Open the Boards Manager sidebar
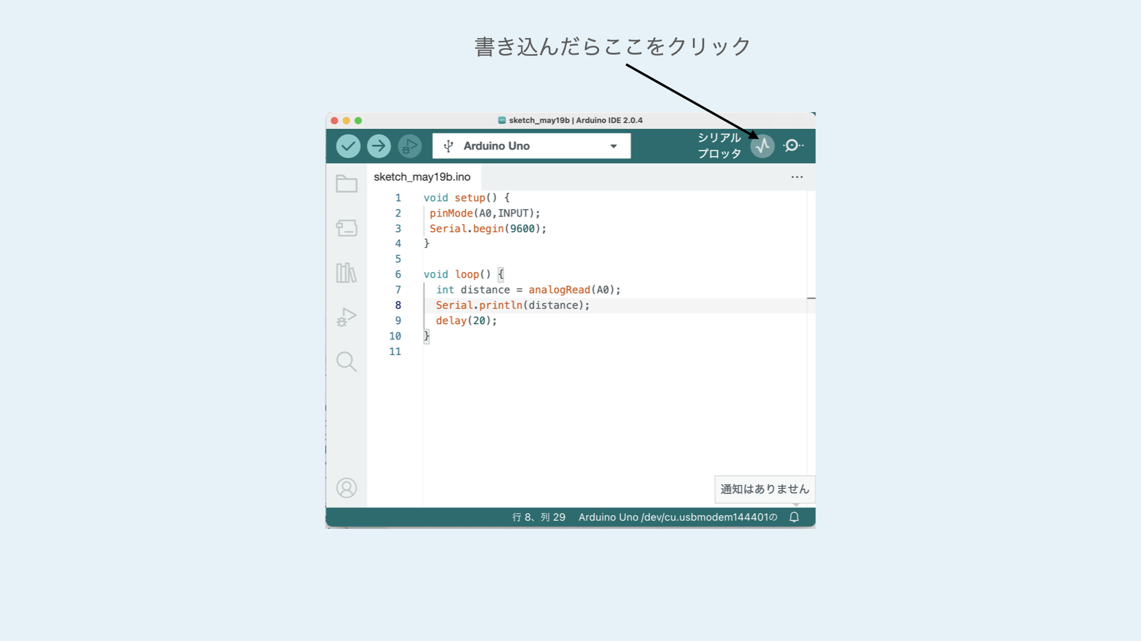The width and height of the screenshot is (1141, 641). 346,228
